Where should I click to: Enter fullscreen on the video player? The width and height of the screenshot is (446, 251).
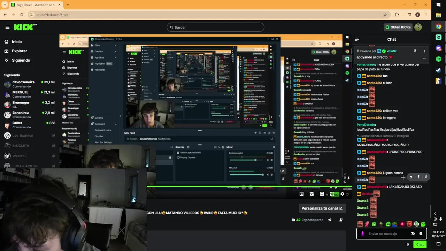click(x=332, y=194)
